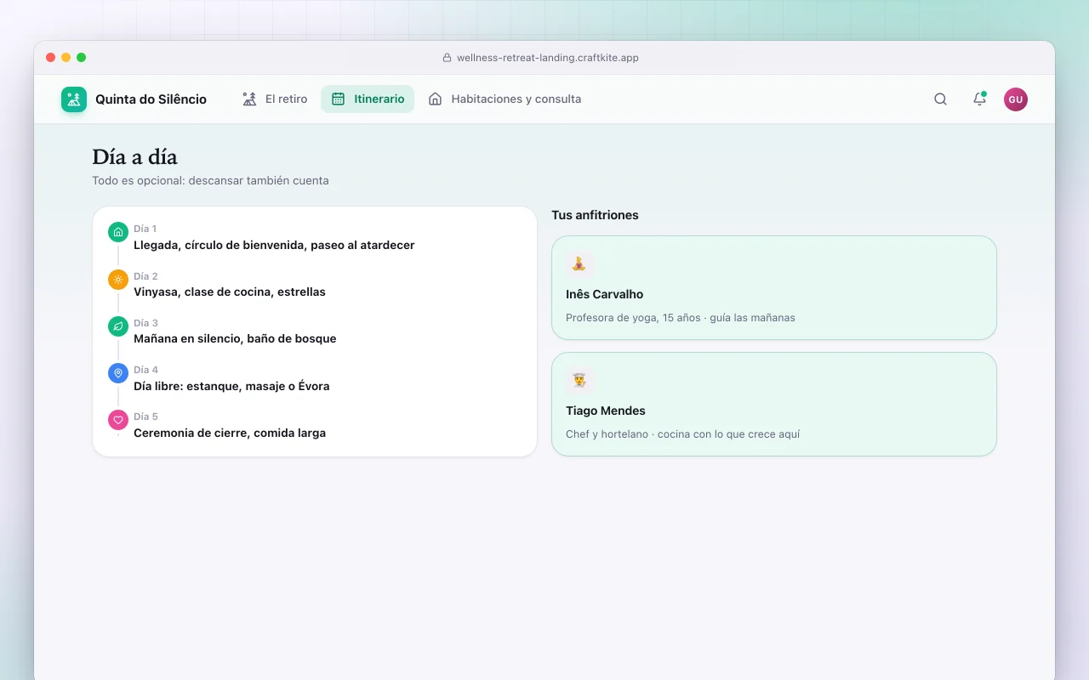Click "Todo es opcional: descansar también cuenta"

coord(210,180)
